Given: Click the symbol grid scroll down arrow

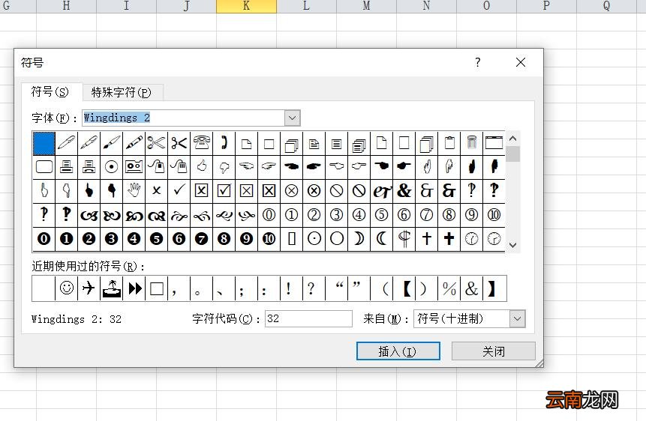Looking at the screenshot, I should (x=513, y=245).
